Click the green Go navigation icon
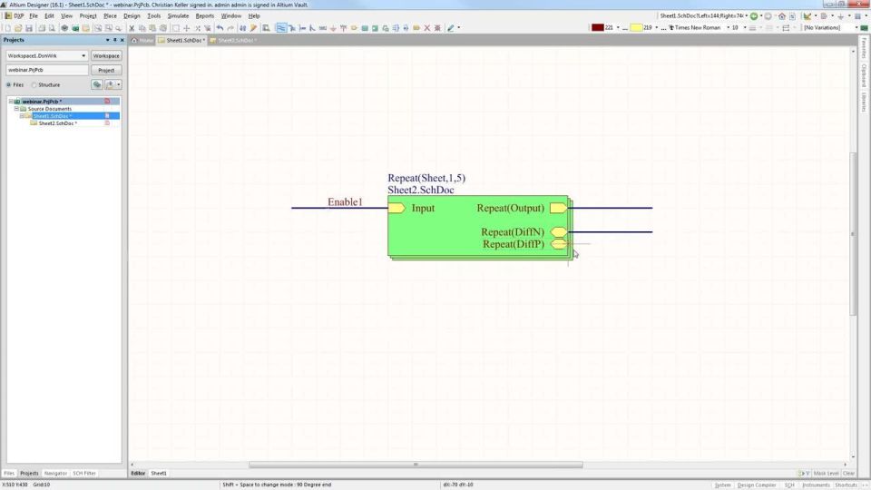 (x=754, y=16)
